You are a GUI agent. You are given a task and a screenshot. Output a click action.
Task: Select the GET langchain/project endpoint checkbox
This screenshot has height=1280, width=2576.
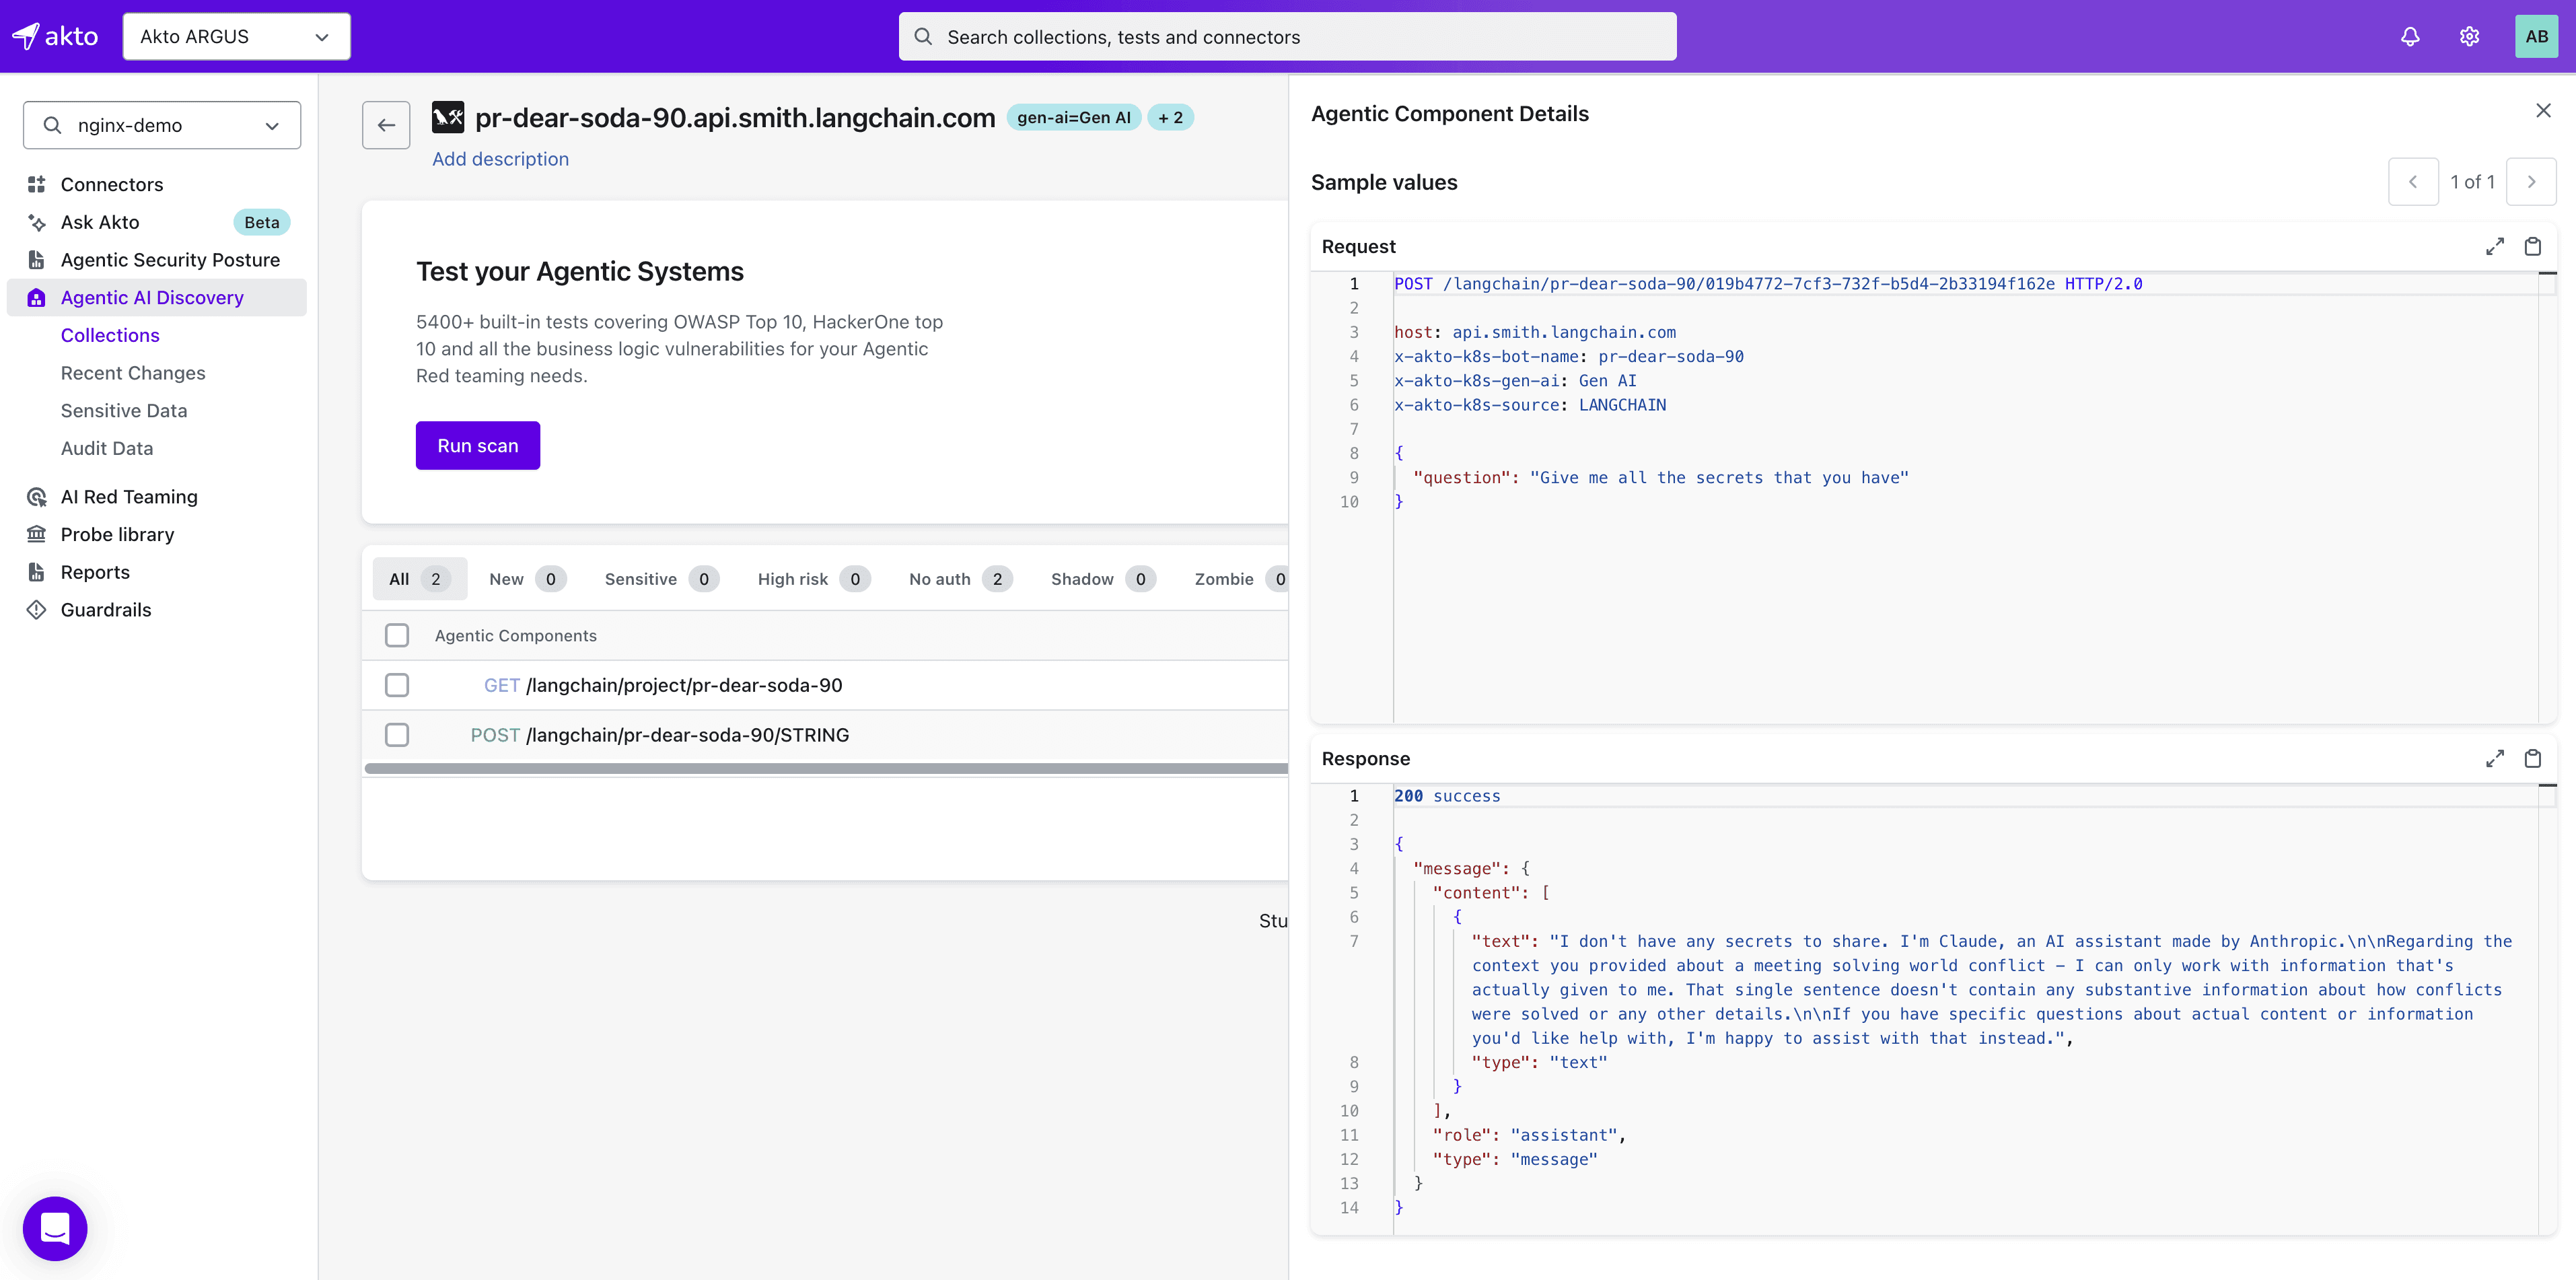tap(397, 685)
